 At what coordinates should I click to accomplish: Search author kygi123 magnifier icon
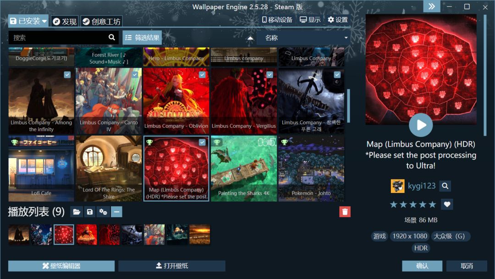[445, 186]
